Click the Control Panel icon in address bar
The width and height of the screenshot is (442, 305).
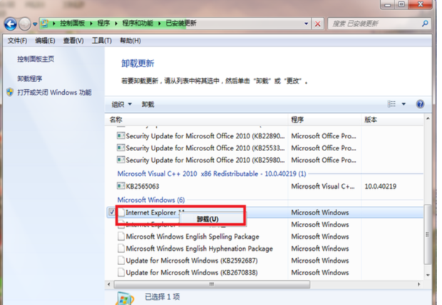[x=44, y=23]
